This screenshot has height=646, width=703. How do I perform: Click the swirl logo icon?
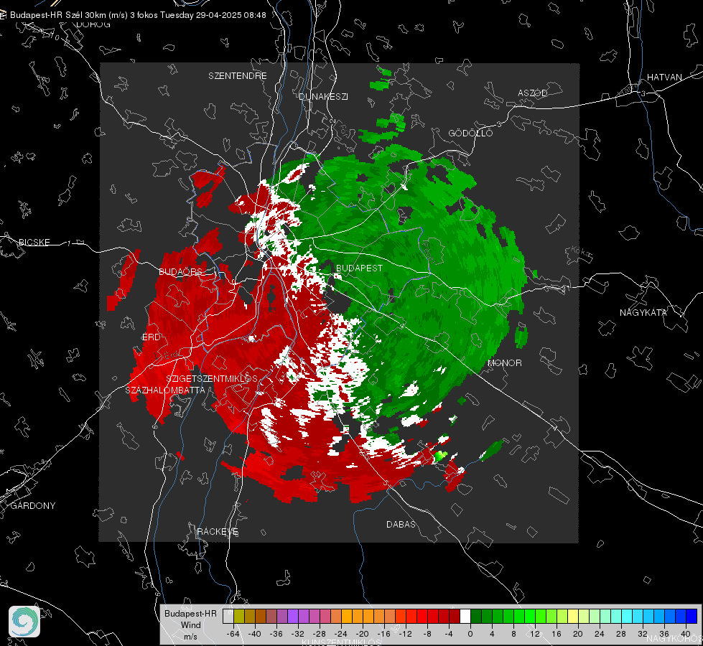24,622
